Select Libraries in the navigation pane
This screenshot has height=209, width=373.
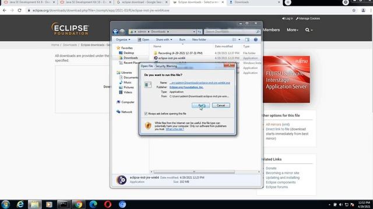tap(126, 73)
